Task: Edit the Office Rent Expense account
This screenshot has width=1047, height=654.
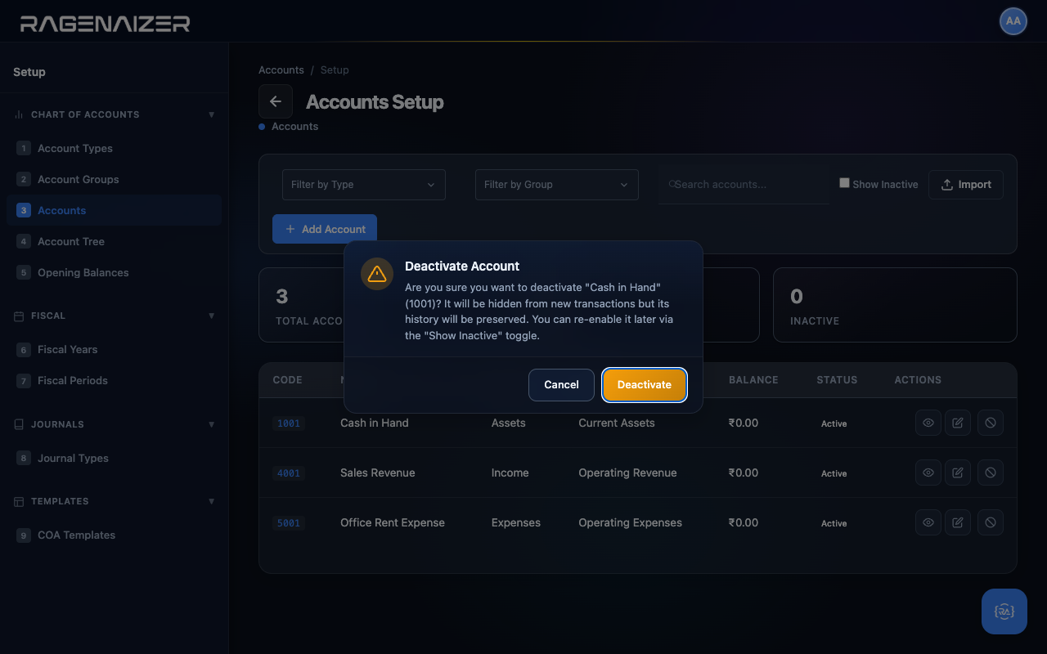Action: [x=958, y=523]
